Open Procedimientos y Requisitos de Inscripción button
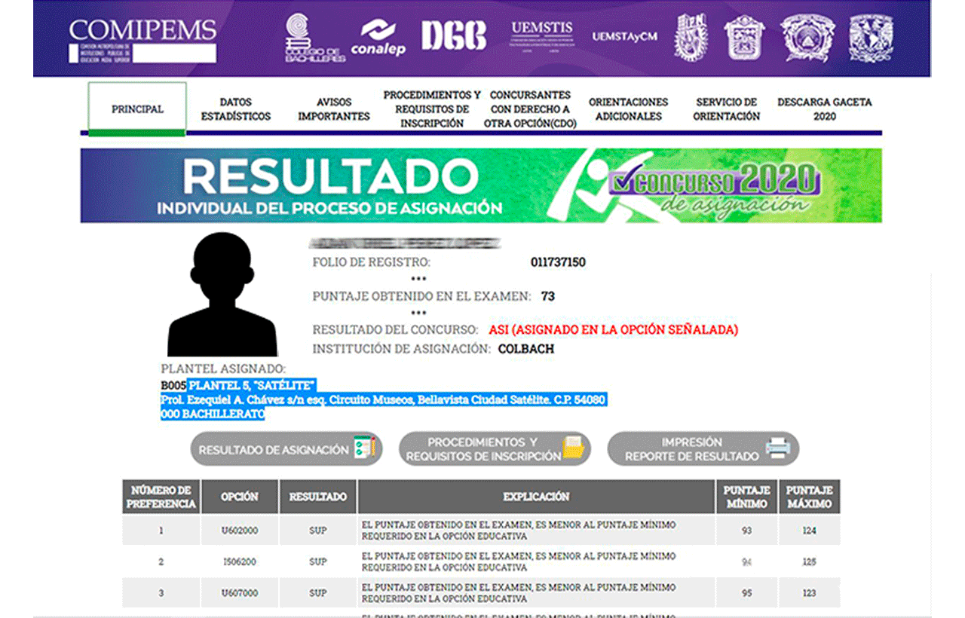The image size is (965, 618). [494, 448]
